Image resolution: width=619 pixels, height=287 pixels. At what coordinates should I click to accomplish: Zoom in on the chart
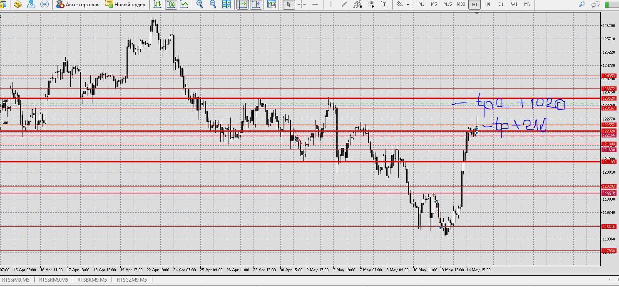pos(199,5)
